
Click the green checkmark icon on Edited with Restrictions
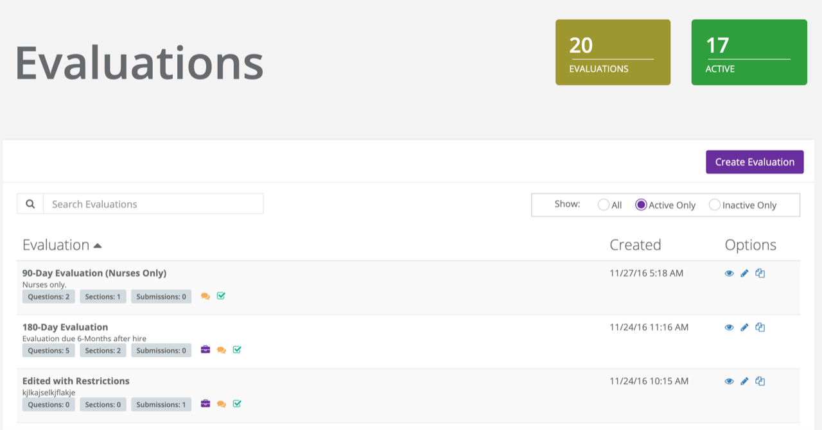point(237,404)
